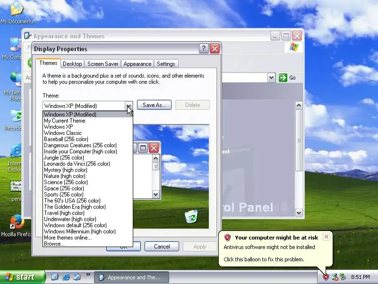This screenshot has height=284, width=378.
Task: Select the Themes tab
Action: click(x=48, y=63)
